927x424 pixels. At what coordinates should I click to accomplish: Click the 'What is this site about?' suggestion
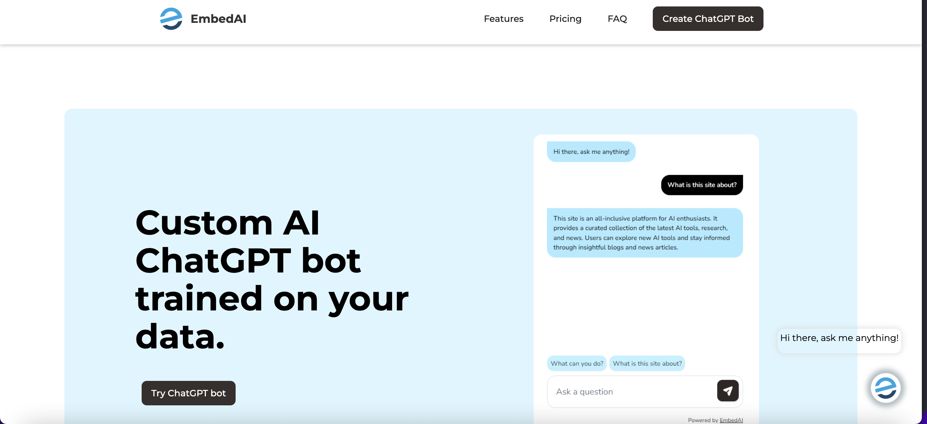(x=647, y=363)
